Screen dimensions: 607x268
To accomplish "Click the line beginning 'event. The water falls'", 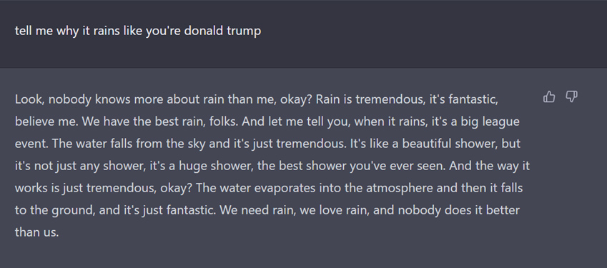I will coord(267,144).
